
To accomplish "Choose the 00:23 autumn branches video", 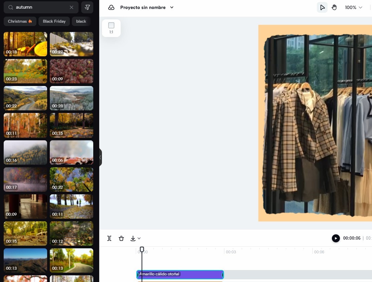I will 25,71.
